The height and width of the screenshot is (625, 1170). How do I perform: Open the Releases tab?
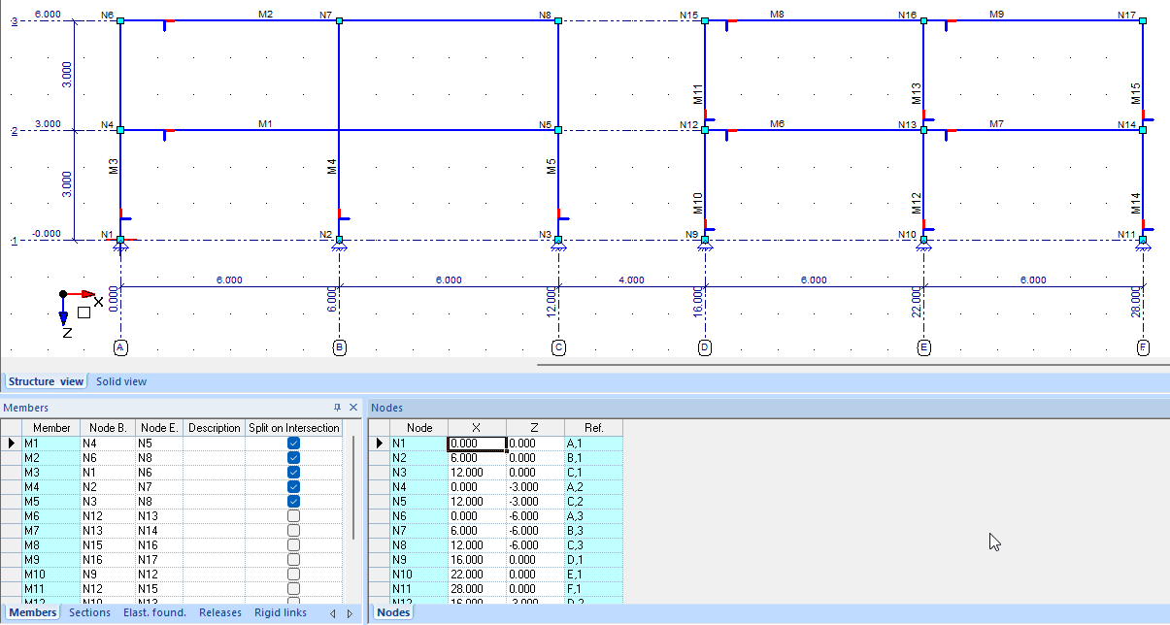[220, 612]
